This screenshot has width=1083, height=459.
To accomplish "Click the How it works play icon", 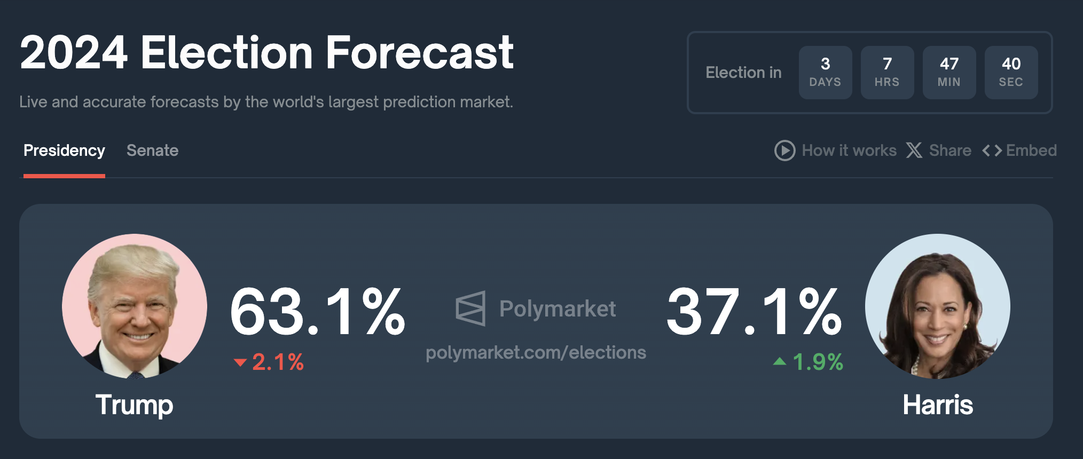I will click(x=784, y=151).
